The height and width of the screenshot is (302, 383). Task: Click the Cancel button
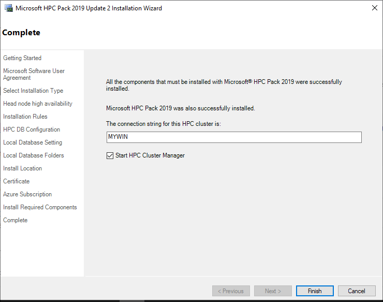[357, 291]
